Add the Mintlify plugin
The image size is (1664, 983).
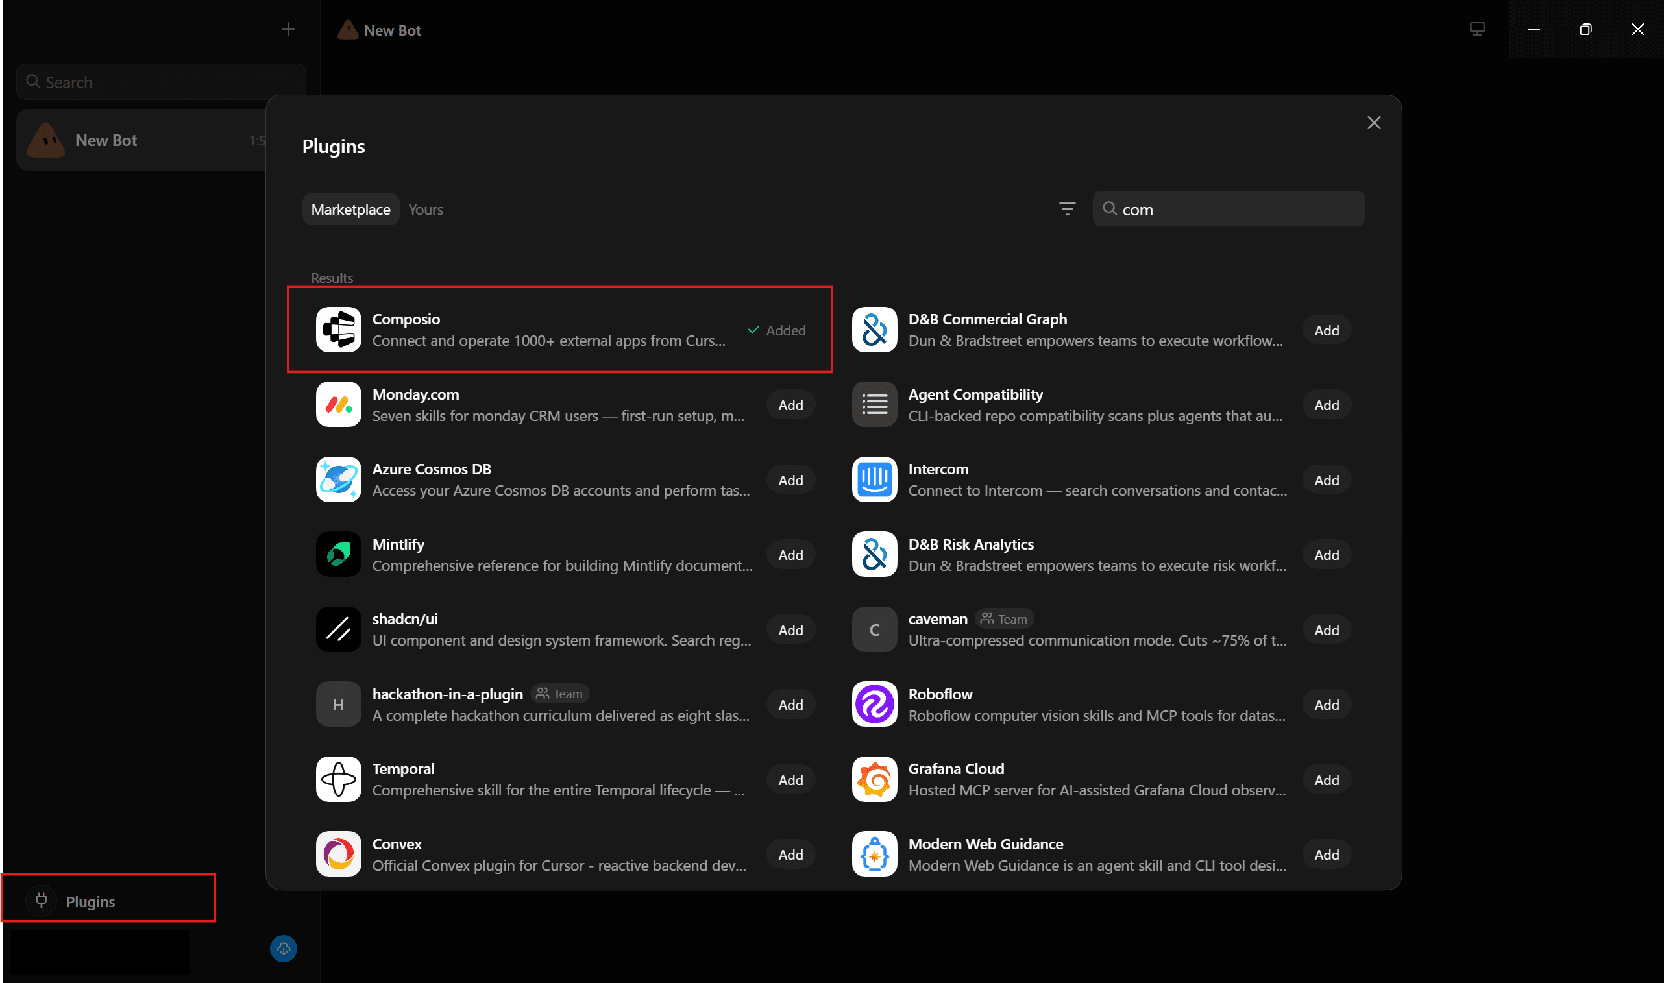[x=791, y=555]
